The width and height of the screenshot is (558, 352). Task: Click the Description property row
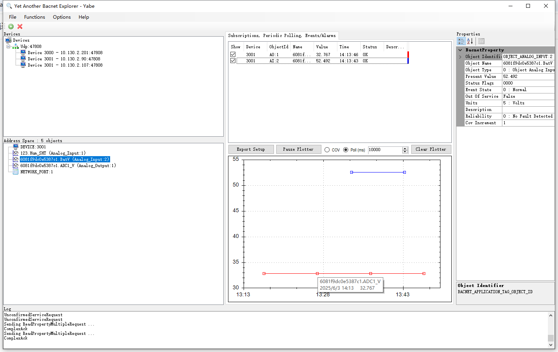tap(509, 109)
